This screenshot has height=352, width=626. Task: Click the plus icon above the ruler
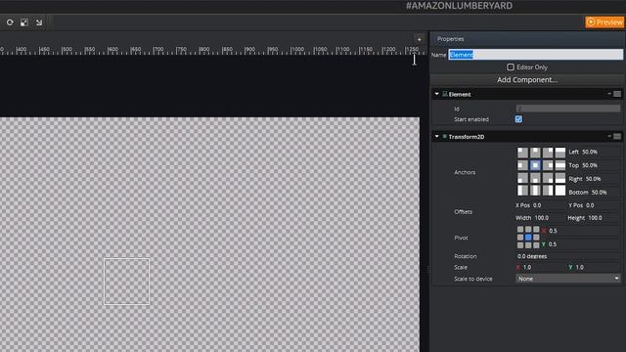coord(420,39)
